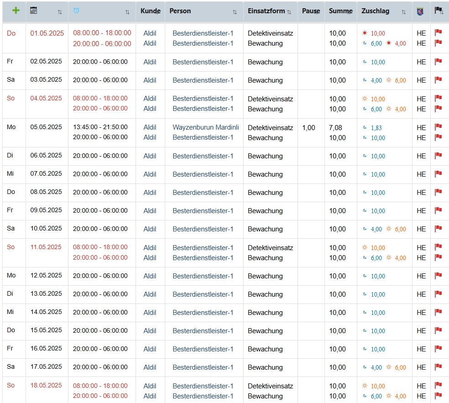Click date 17.05.2025
The height and width of the screenshot is (403, 449).
point(46,366)
